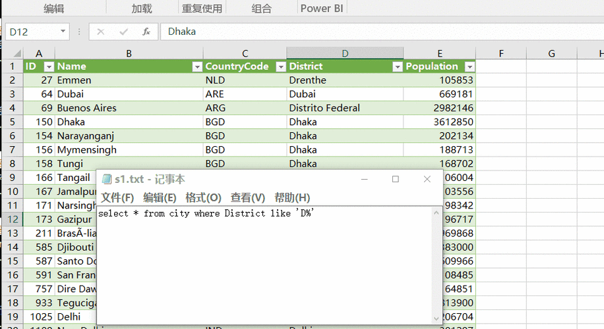Open the Population filter dropdown

(x=469, y=67)
